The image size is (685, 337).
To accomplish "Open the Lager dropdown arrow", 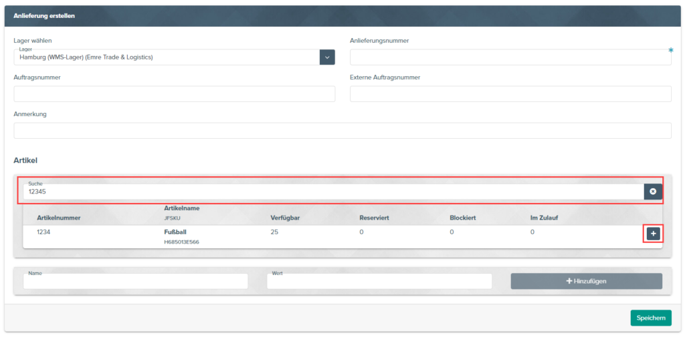I will pyautogui.click(x=327, y=57).
